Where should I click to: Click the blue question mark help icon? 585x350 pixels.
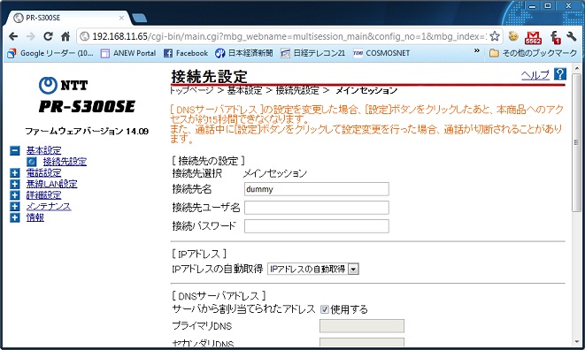pyautogui.click(x=560, y=74)
